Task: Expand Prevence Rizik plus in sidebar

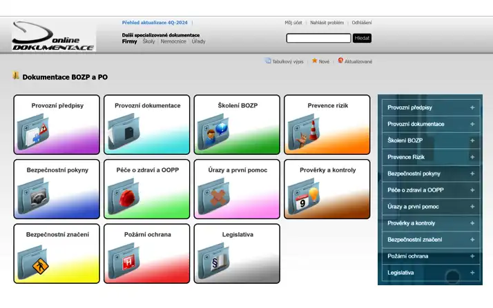Action: (472, 157)
